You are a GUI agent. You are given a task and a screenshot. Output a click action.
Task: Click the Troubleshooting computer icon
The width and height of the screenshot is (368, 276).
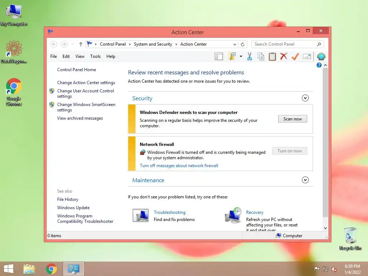click(x=141, y=215)
